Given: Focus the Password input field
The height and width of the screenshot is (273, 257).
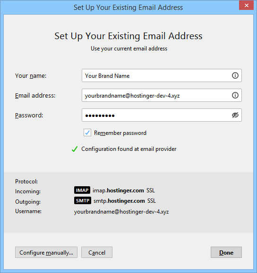Looking at the screenshot, I should pyautogui.click(x=162, y=115).
